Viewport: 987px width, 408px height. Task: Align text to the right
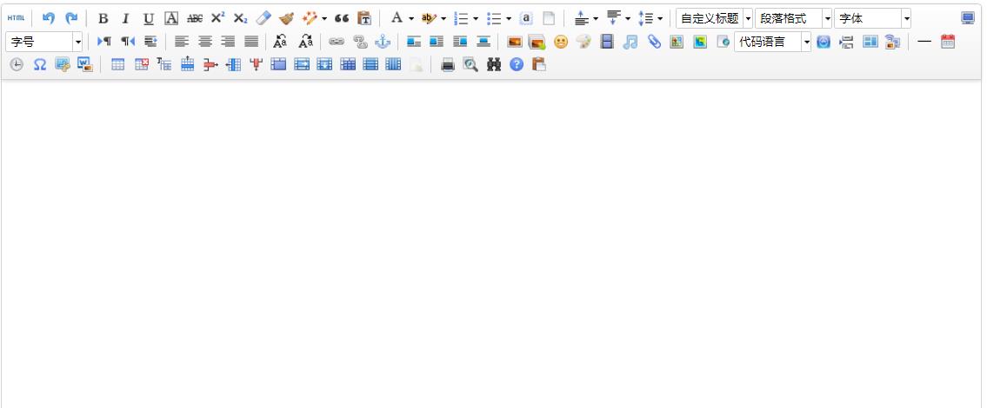point(228,42)
